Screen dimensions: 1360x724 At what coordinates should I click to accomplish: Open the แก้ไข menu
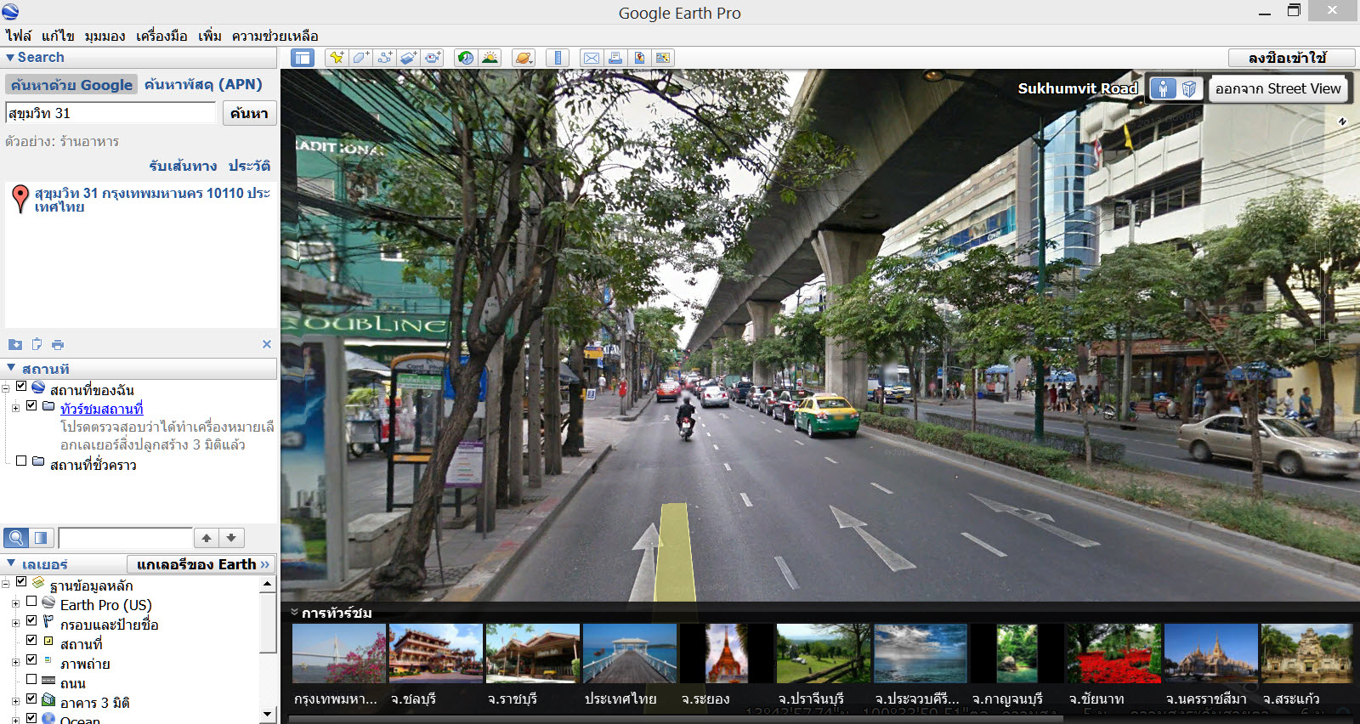58,36
